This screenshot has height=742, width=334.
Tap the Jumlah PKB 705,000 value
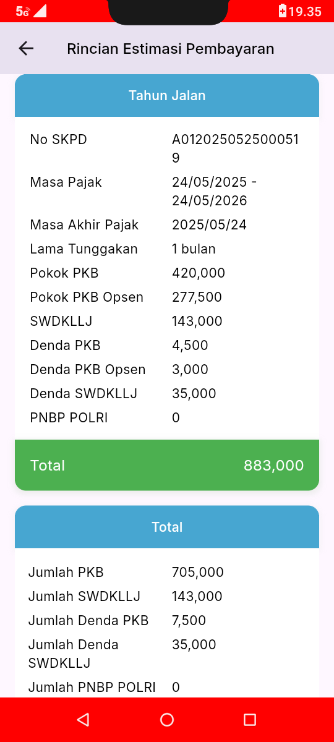click(198, 573)
